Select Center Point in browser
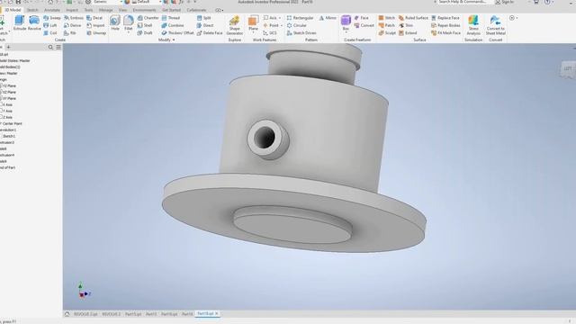The image size is (576, 324). tap(12, 123)
